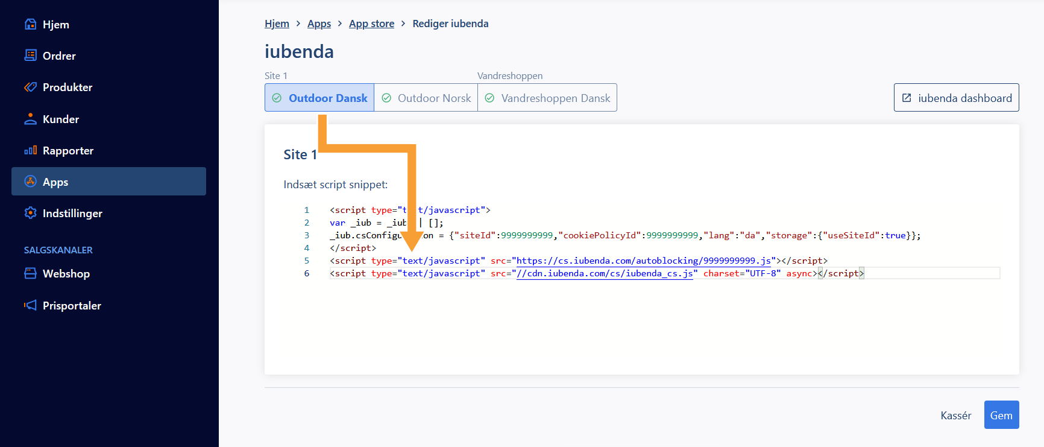This screenshot has width=1044, height=447.
Task: Click the Produkter tag icon
Action: (x=30, y=87)
